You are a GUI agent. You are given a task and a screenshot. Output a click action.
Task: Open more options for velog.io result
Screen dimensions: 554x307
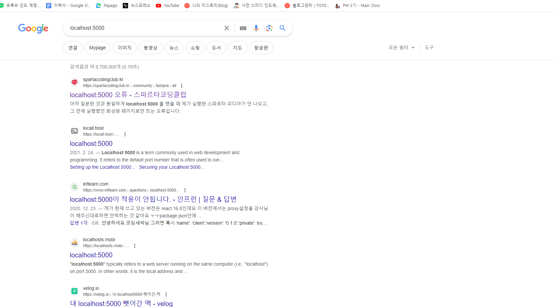coord(166,294)
